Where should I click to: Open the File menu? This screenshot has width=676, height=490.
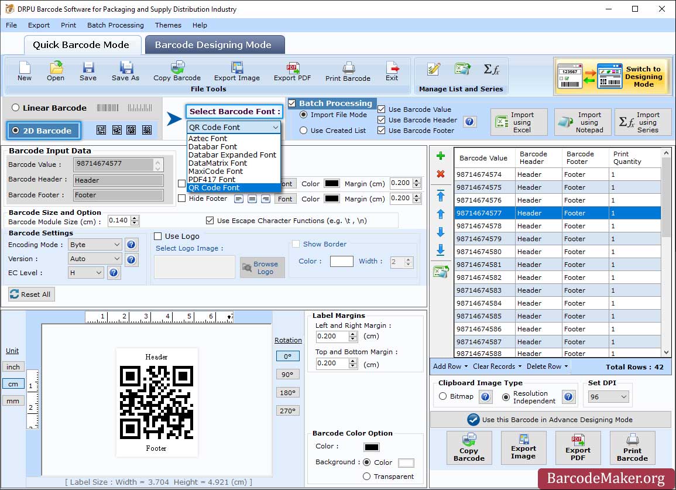click(x=11, y=25)
